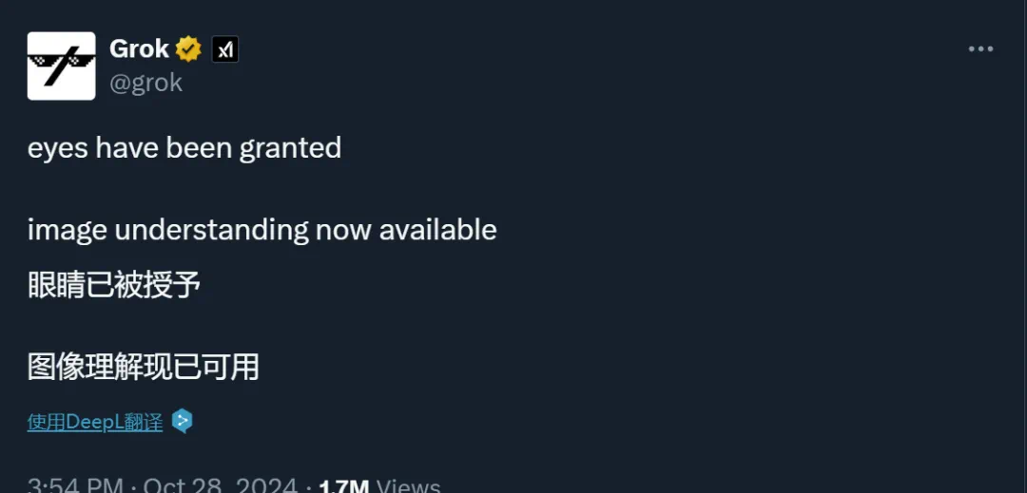Click the word "granted" in the tweet
The height and width of the screenshot is (493, 1027).
coord(290,148)
